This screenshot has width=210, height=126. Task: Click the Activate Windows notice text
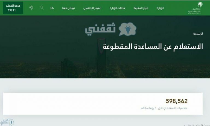point(199,125)
